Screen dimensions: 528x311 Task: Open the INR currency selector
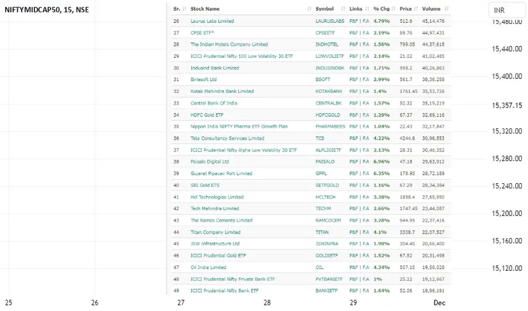coord(507,10)
